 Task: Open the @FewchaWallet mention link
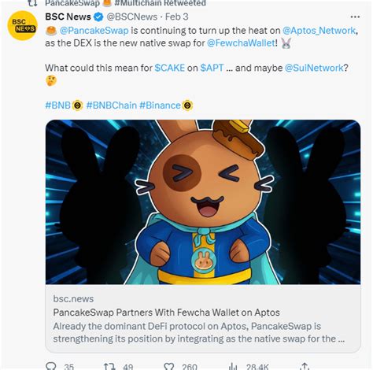coord(241,43)
